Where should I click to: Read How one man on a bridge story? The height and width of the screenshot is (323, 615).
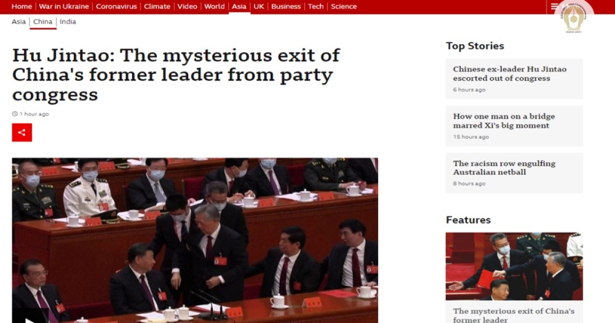[504, 121]
